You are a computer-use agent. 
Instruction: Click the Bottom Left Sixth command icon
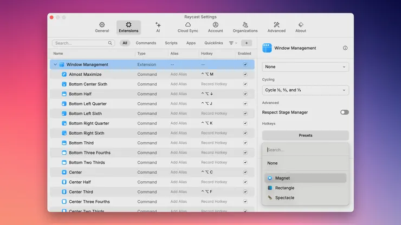pyautogui.click(x=64, y=114)
